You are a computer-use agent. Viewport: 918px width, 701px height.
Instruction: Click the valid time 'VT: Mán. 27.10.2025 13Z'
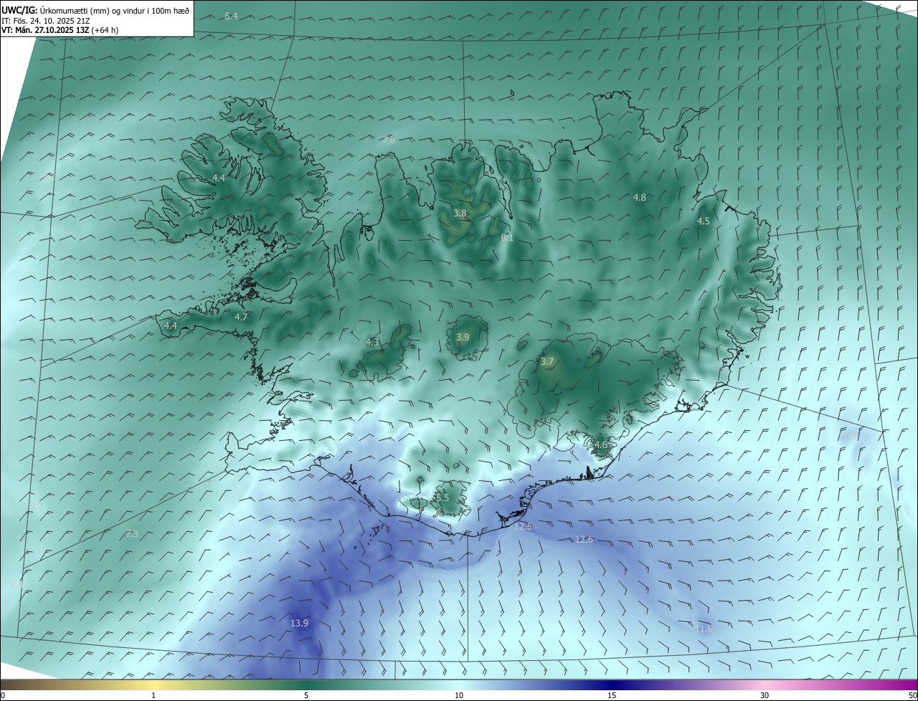(45, 30)
